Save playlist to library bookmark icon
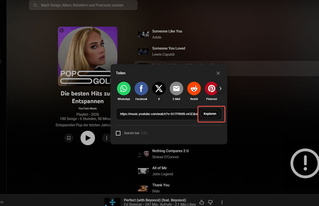Image resolution: width=319 pixels, height=206 pixels. (69, 138)
